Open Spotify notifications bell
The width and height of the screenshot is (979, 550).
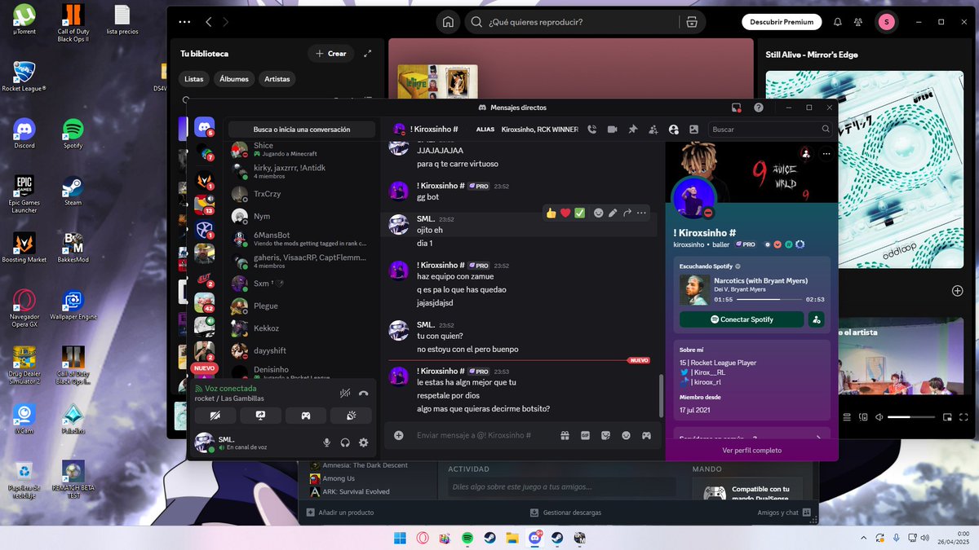838,22
